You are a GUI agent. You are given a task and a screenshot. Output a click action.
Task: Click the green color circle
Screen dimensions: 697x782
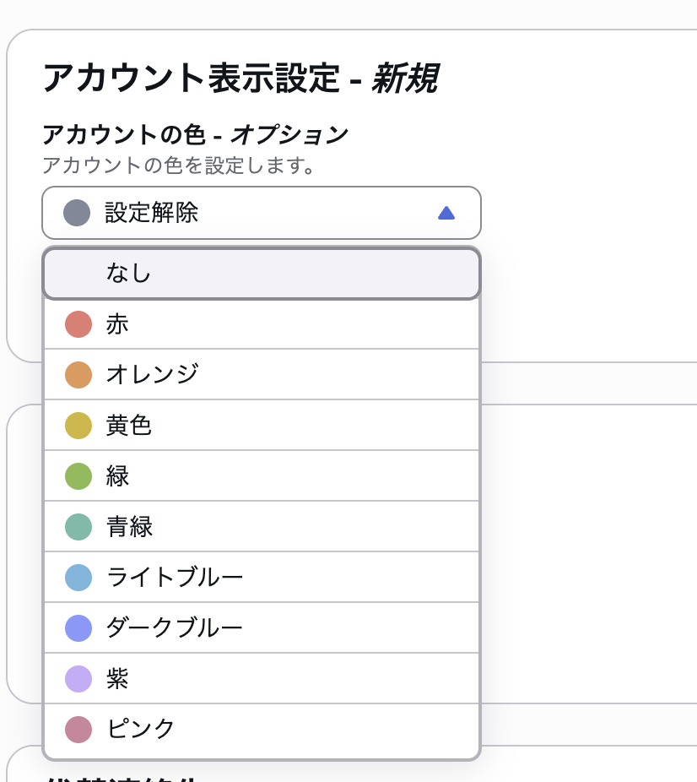click(78, 476)
